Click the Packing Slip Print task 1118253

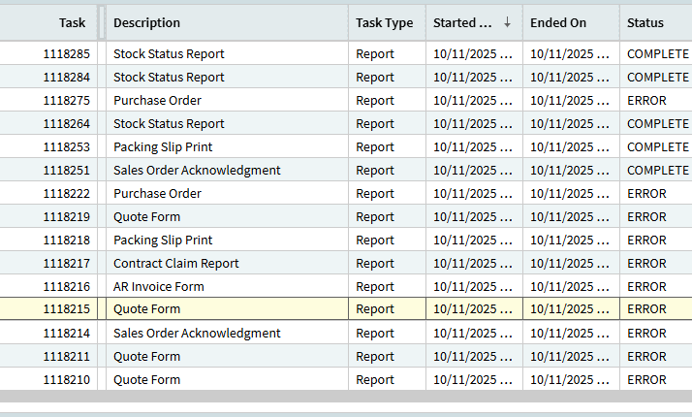click(x=163, y=146)
